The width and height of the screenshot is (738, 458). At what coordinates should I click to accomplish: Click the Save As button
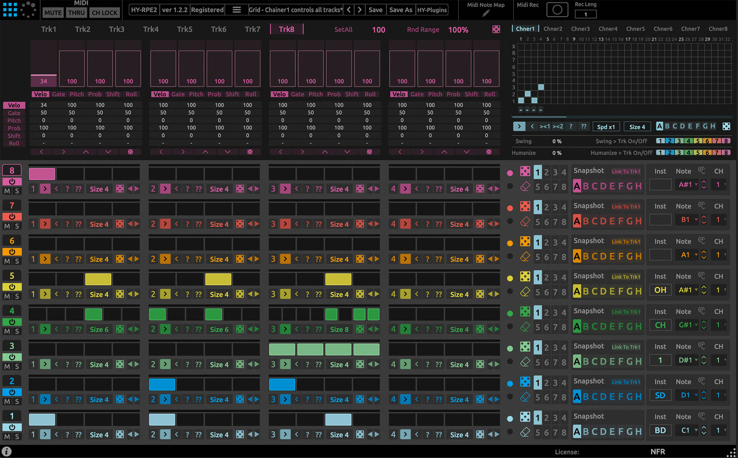pos(400,10)
